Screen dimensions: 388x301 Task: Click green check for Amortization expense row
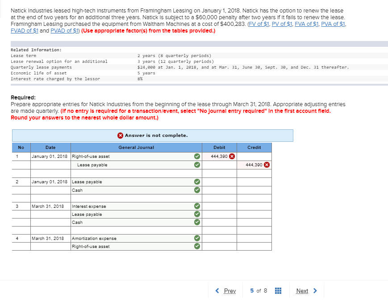point(197,238)
